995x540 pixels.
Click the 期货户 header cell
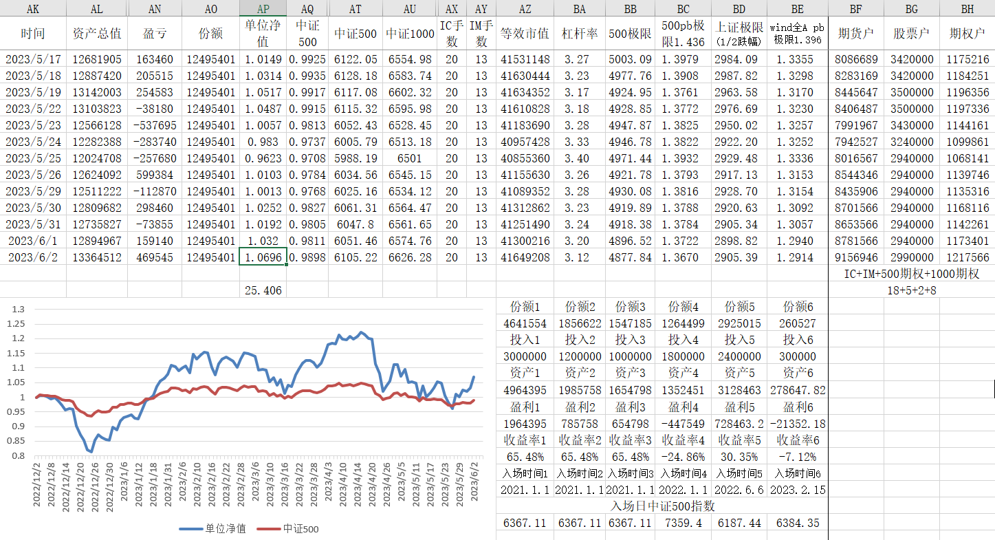[855, 34]
